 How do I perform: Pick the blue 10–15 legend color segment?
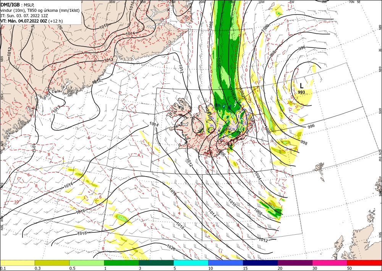(x=226, y=263)
